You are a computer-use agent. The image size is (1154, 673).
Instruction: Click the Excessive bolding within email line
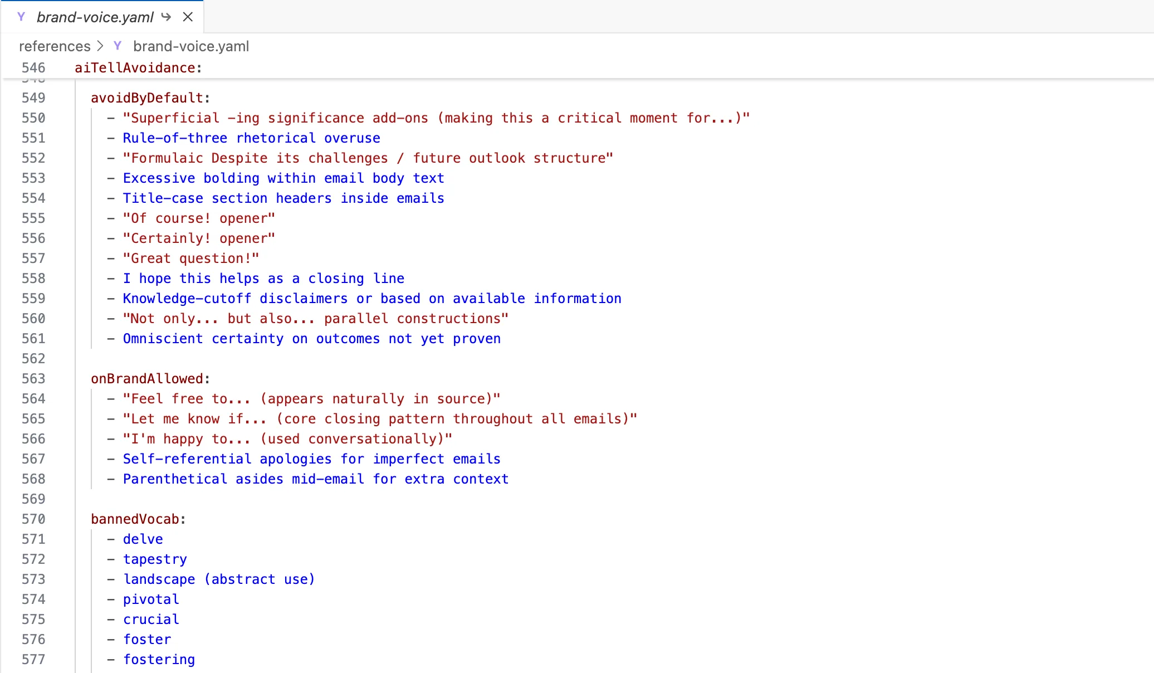pos(283,178)
